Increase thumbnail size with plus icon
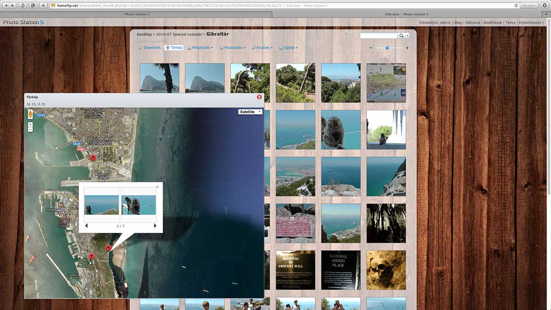This screenshot has width=551, height=310. (407, 48)
